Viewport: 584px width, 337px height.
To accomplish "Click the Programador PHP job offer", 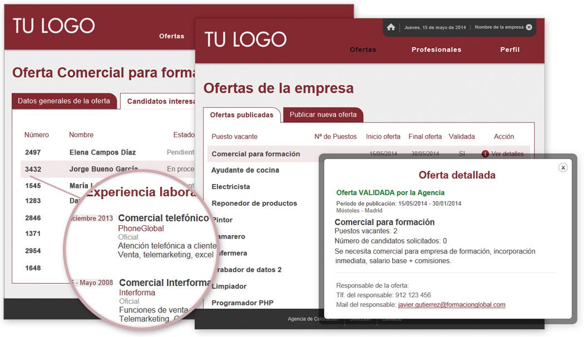I will tap(242, 303).
